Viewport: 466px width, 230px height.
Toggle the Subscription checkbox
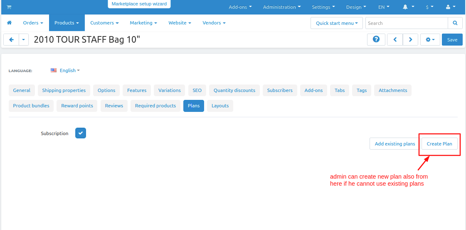point(81,133)
